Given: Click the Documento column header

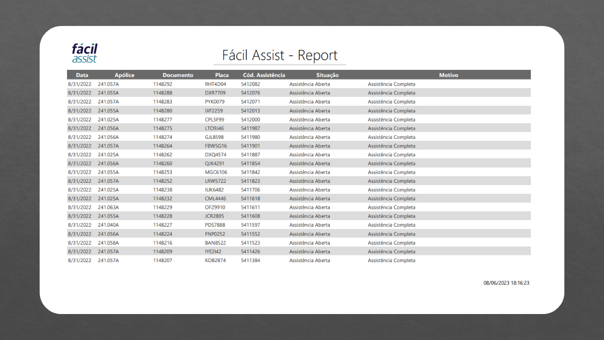Looking at the screenshot, I should [178, 75].
